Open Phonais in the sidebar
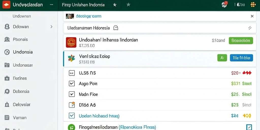 click(20, 39)
